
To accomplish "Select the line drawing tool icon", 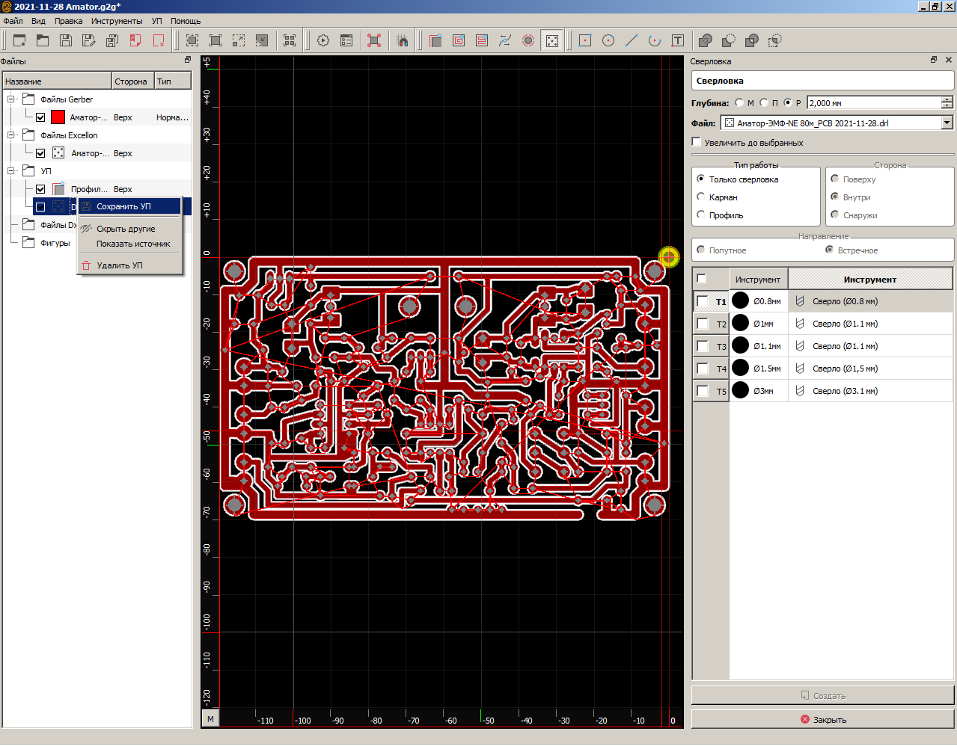I will [x=632, y=40].
